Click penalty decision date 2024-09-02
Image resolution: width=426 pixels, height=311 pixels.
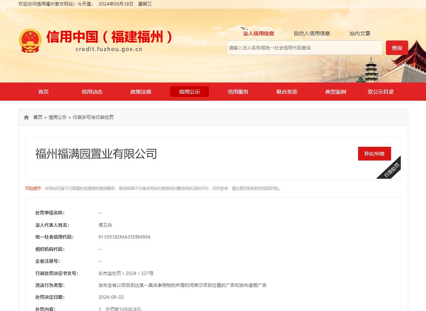[x=111, y=297]
